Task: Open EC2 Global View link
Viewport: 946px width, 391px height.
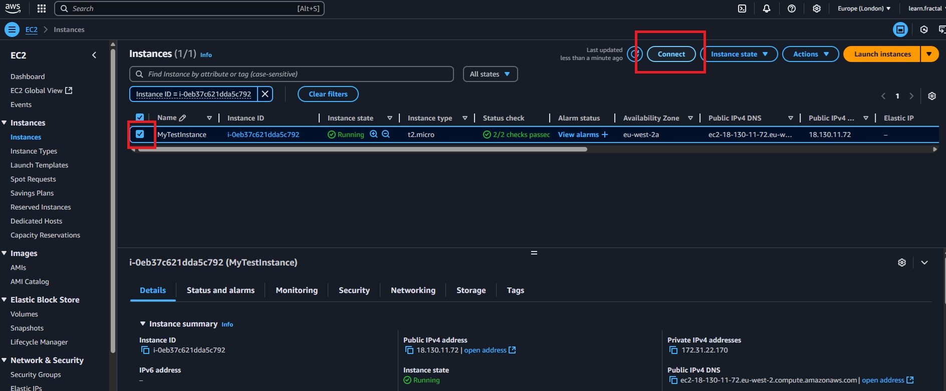Action: click(41, 90)
